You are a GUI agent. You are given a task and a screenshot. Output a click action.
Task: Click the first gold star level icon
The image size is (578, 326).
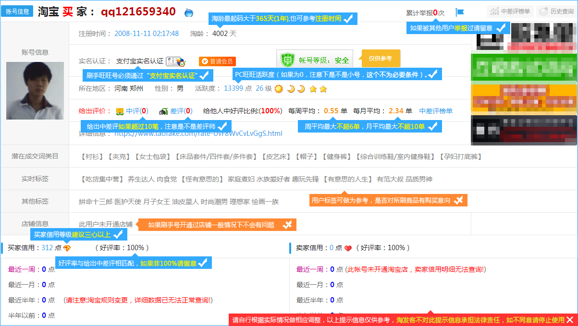tap(313, 89)
